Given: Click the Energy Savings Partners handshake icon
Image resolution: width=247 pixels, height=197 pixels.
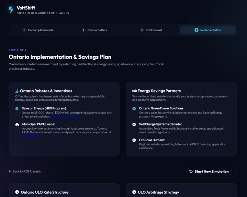Looking at the screenshot, I should click(x=135, y=91).
